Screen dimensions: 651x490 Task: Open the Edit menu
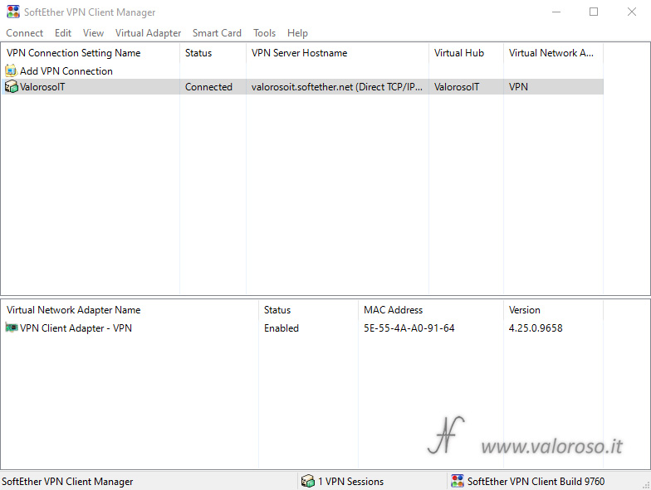[x=63, y=33]
